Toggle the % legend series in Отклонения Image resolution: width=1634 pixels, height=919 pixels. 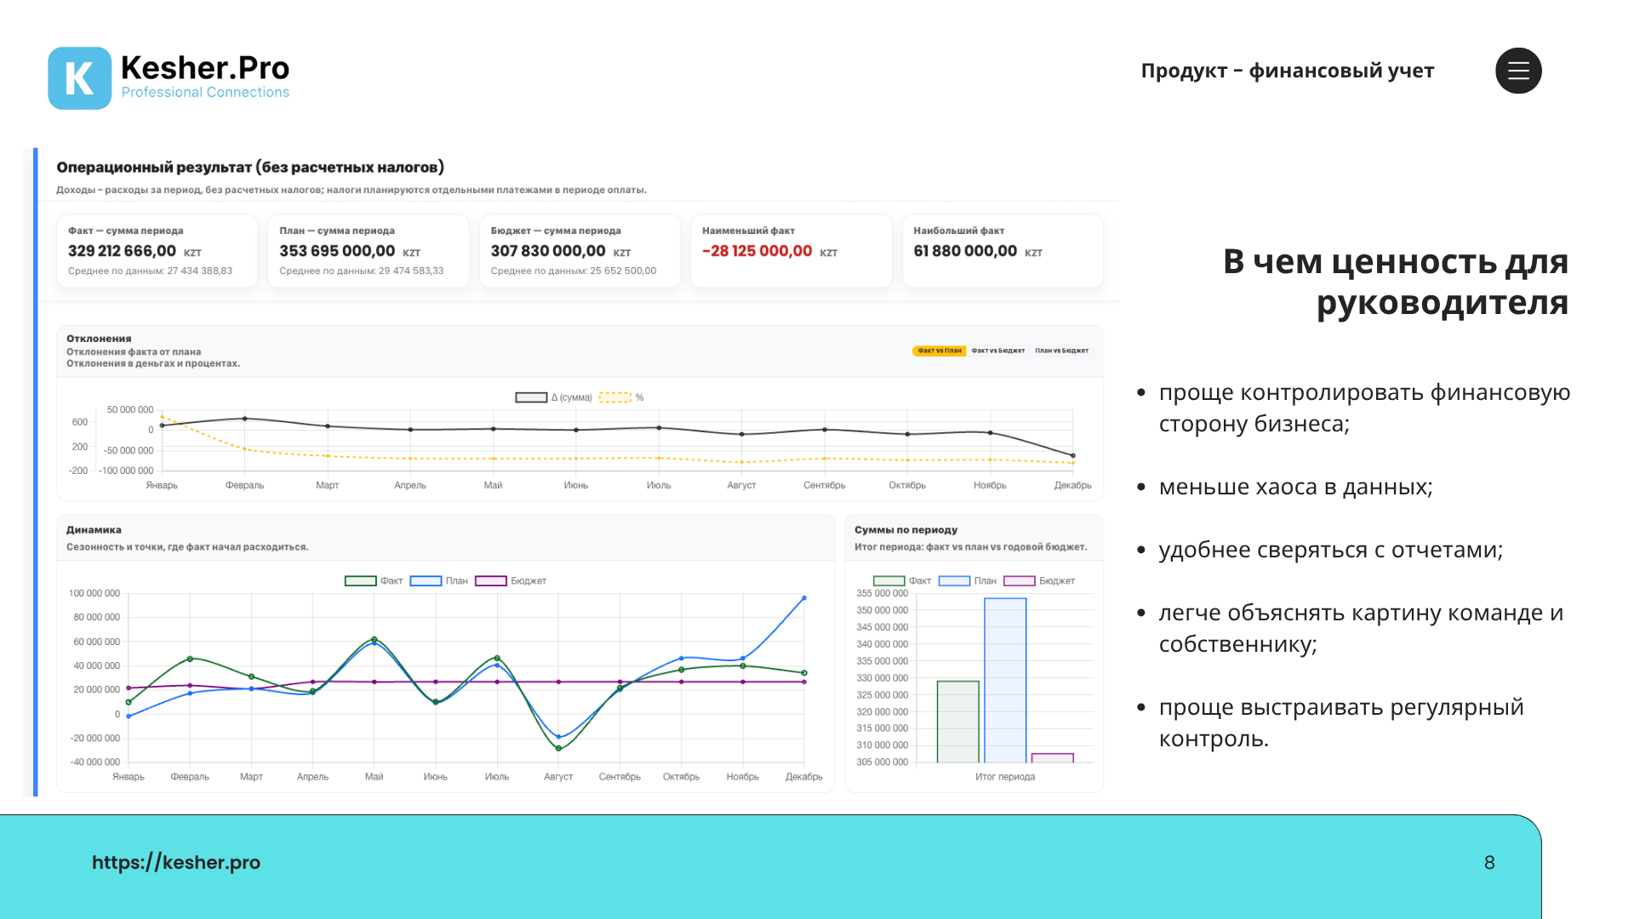621,397
